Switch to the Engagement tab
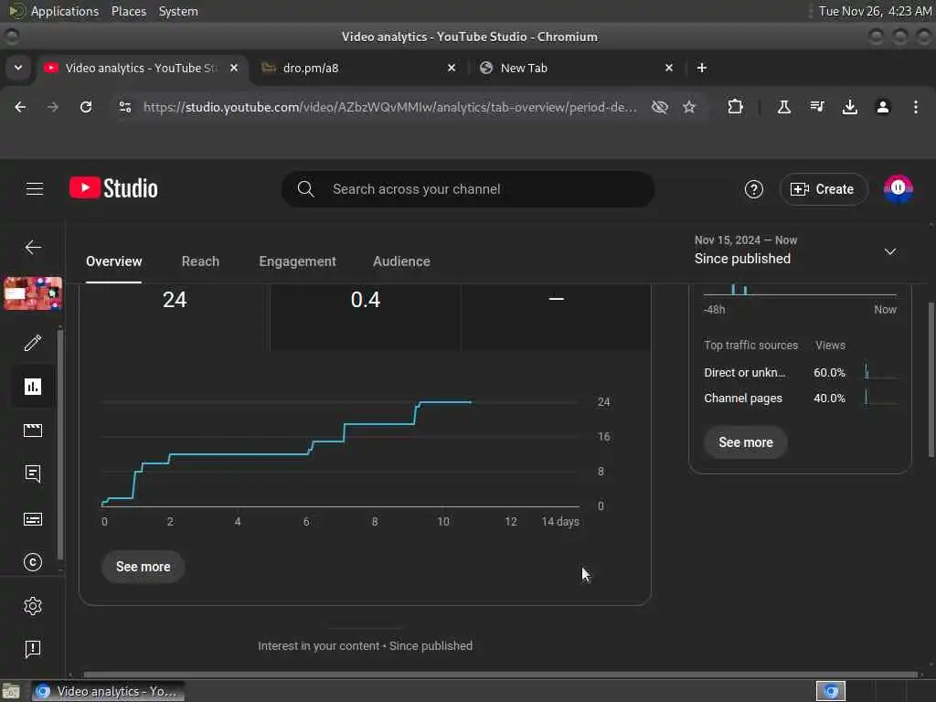Image resolution: width=936 pixels, height=702 pixels. coord(297,261)
